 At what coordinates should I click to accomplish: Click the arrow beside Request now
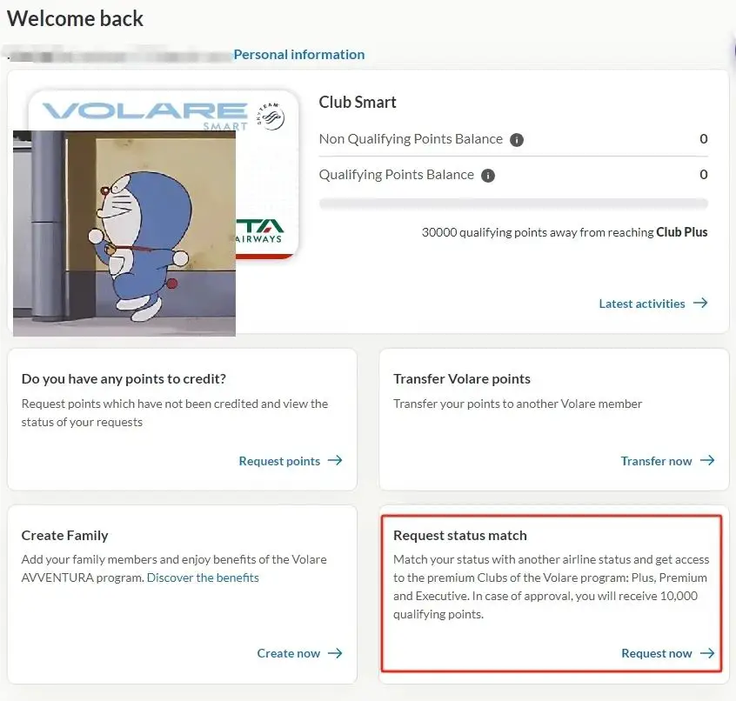tap(707, 653)
